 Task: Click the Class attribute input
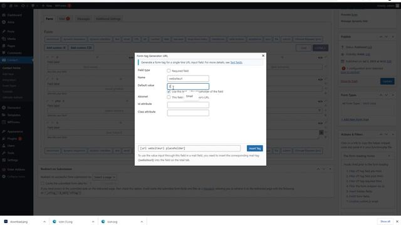pos(188,112)
